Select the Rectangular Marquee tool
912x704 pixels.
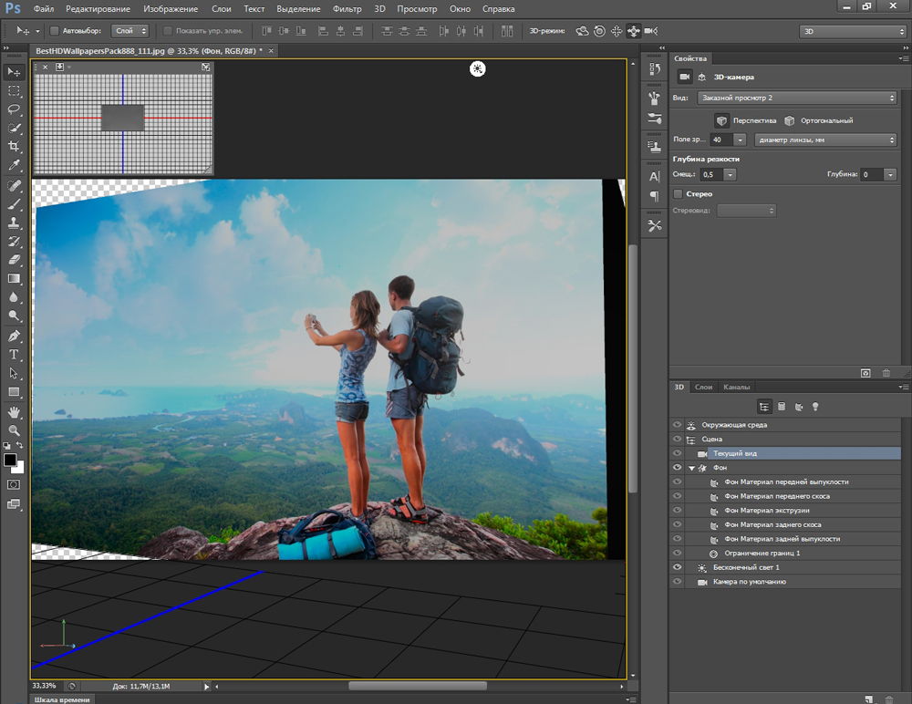(x=14, y=91)
